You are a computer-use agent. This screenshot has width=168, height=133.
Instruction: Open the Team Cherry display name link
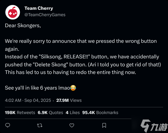tap(39, 8)
